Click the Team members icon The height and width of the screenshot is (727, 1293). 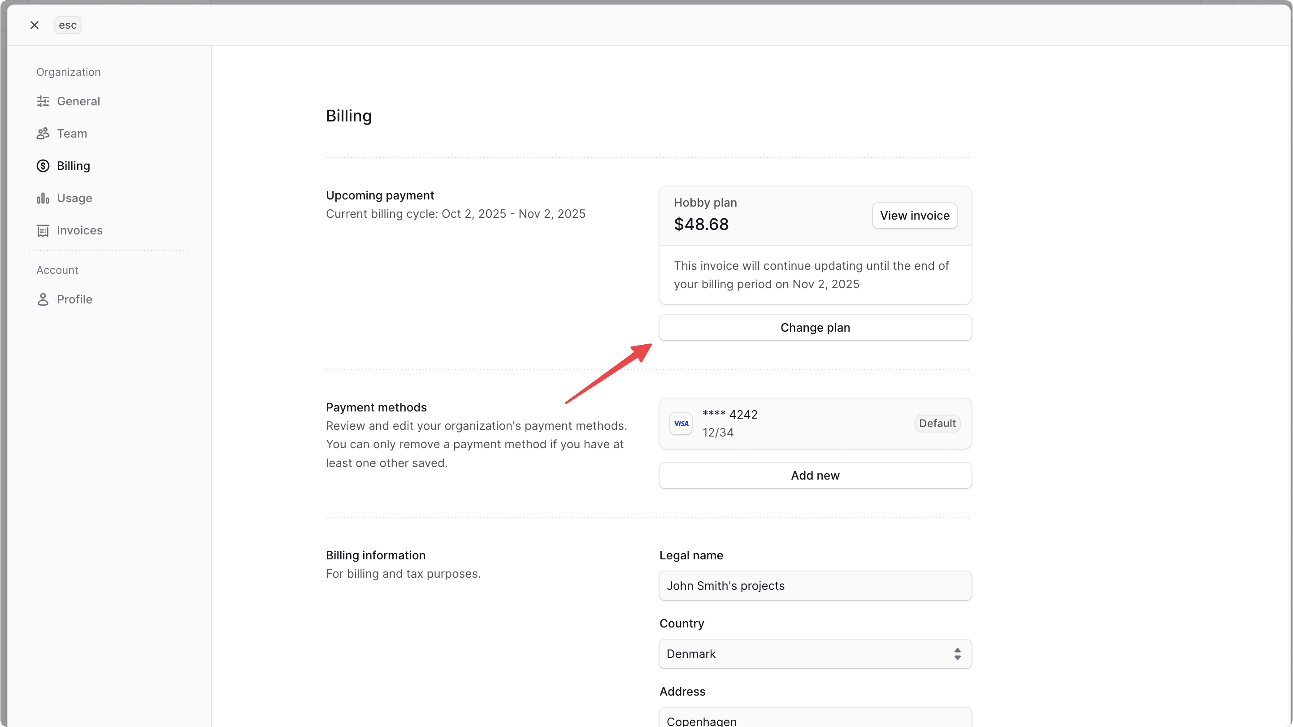pos(43,133)
